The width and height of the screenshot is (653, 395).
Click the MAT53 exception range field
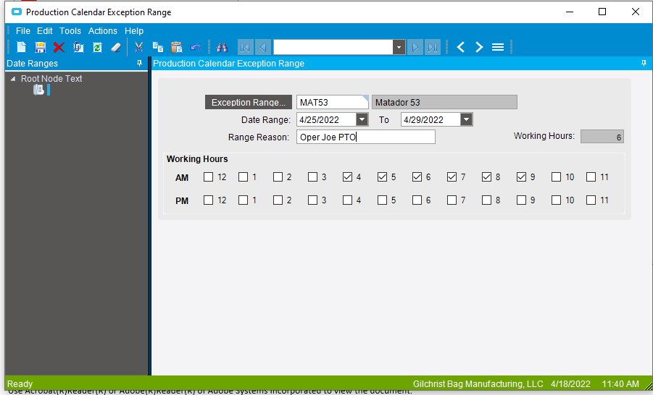click(333, 102)
